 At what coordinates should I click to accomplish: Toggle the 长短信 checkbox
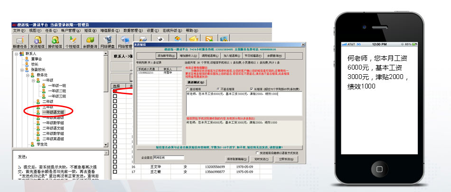pos(252,88)
